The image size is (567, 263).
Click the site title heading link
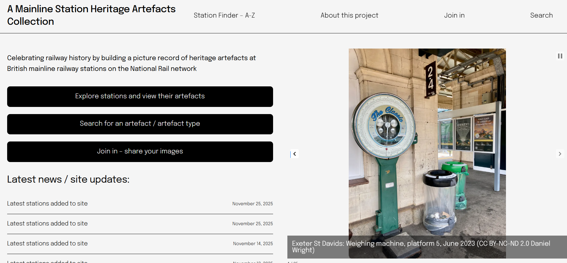pos(91,15)
